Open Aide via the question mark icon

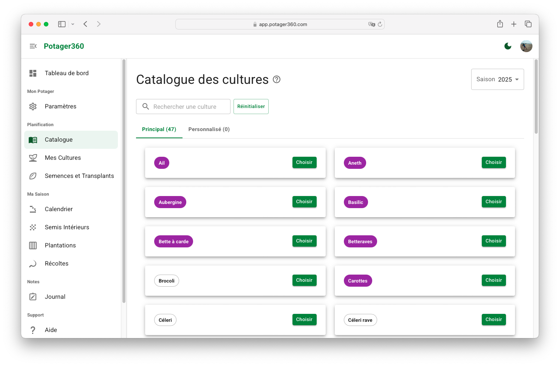[33, 330]
